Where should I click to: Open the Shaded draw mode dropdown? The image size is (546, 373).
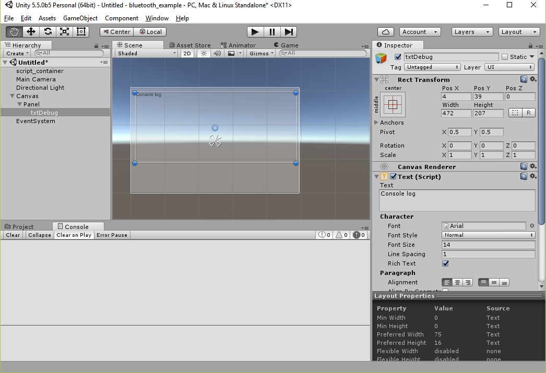(x=146, y=53)
